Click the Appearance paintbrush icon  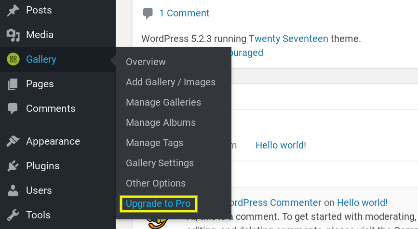pyautogui.click(x=13, y=141)
